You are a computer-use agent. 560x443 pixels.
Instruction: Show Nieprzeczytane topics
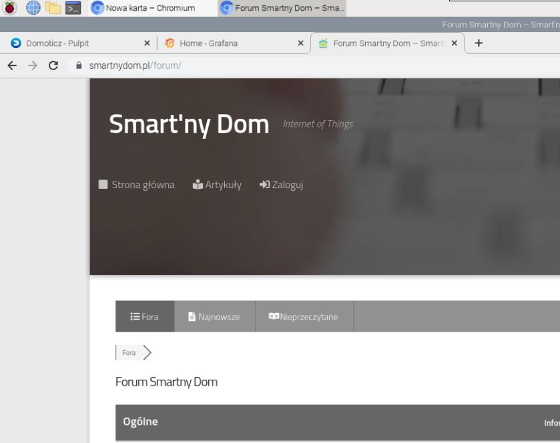pos(304,316)
